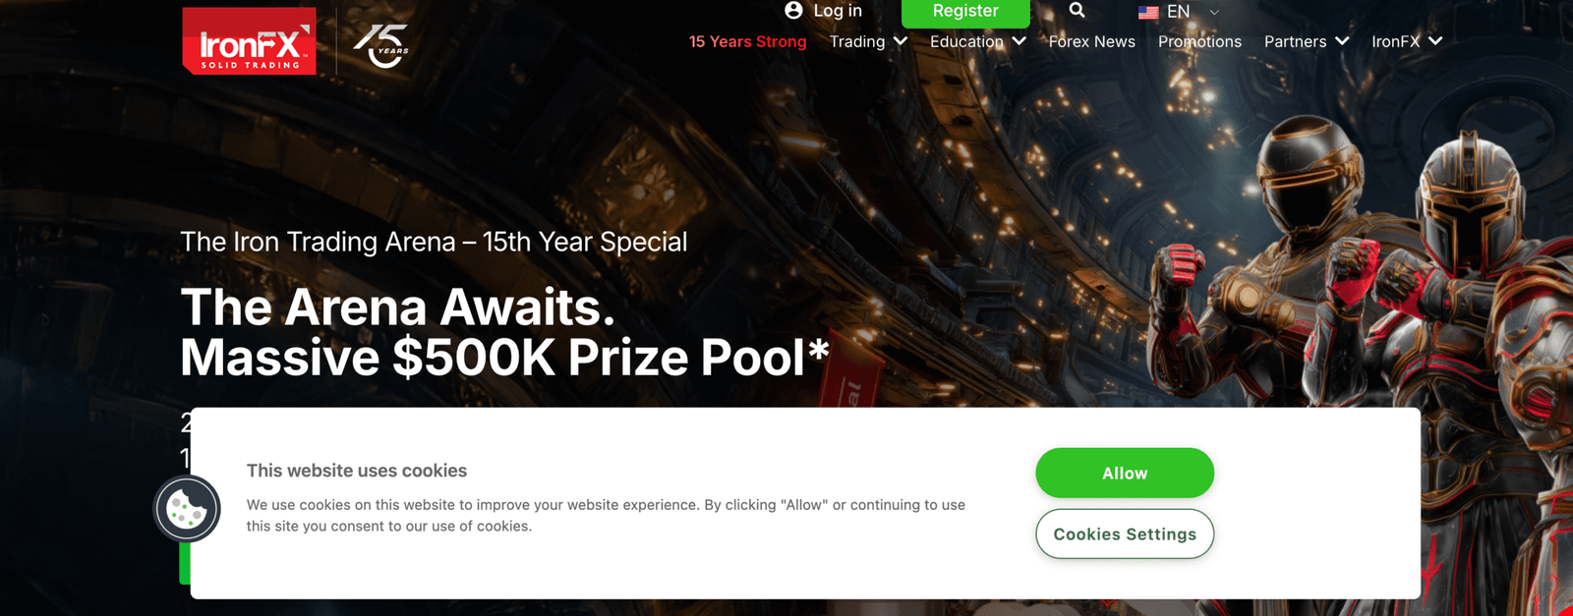
Task: Expand the IronFX menu chevron
Action: click(1435, 41)
